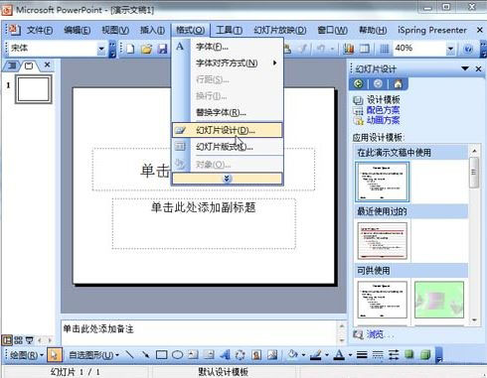The height and width of the screenshot is (378, 487).
Task: Click the 动画方案 link
Action: 383,120
